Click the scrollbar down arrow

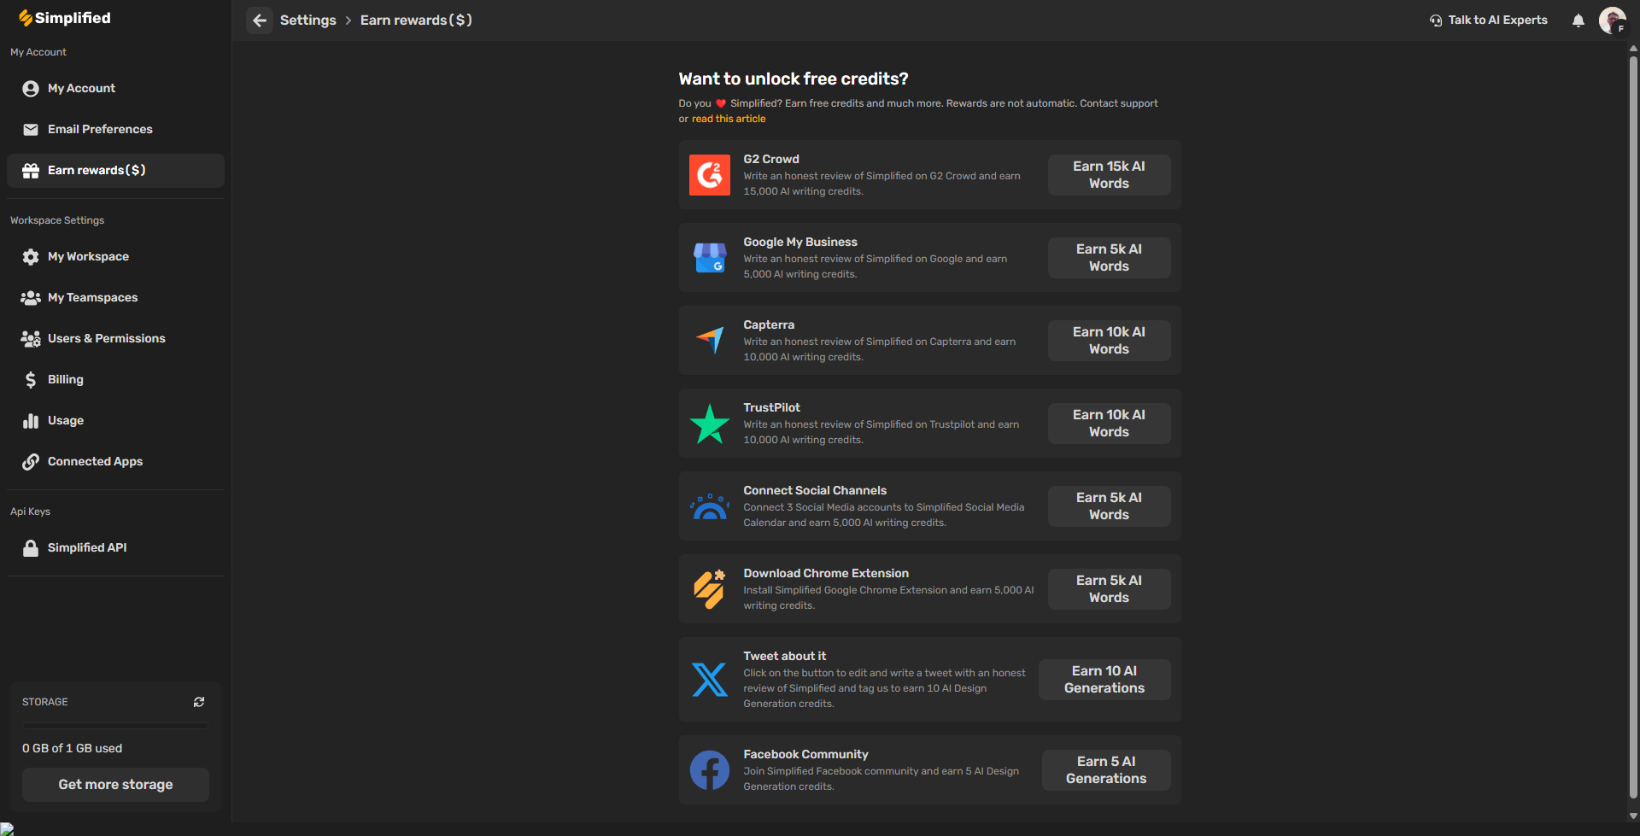click(x=1633, y=816)
